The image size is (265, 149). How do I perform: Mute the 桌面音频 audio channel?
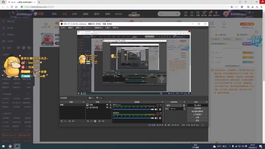pyautogui.click(x=156, y=118)
